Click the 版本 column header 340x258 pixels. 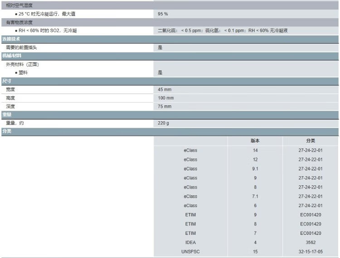tap(255, 141)
